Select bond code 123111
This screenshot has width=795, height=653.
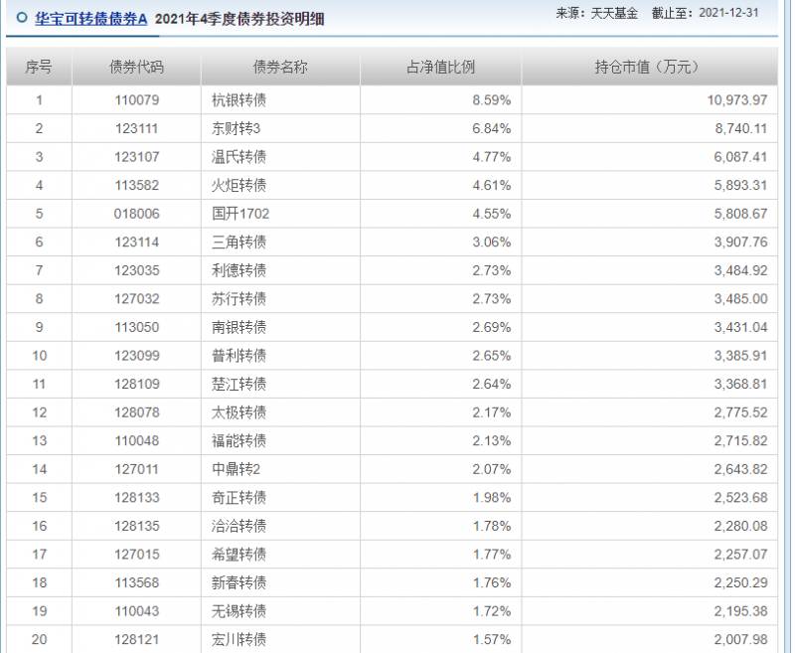pos(137,128)
